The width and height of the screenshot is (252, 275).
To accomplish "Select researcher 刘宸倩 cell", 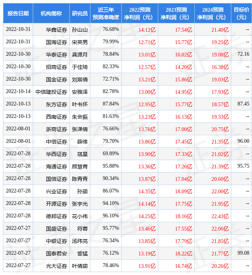I will tap(80, 79).
